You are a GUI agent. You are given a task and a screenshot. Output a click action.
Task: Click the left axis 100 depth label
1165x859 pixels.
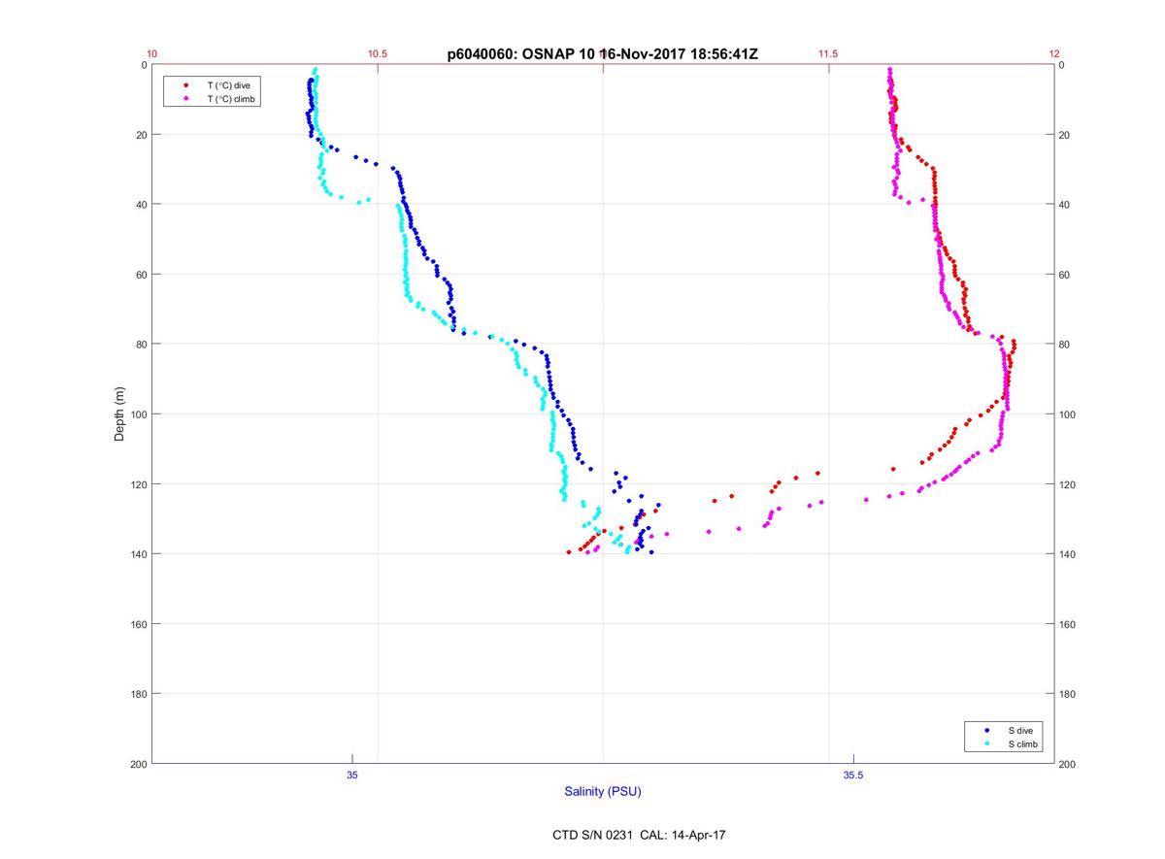(138, 414)
